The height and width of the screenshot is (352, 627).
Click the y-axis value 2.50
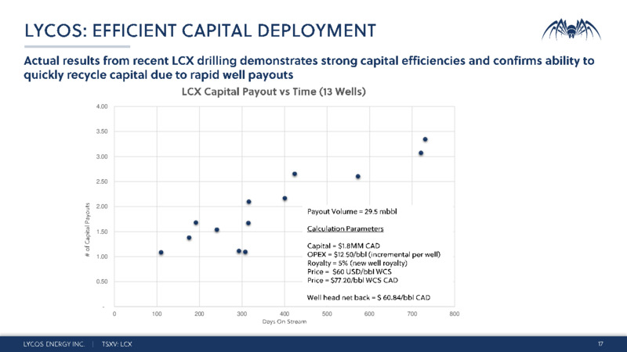102,181
